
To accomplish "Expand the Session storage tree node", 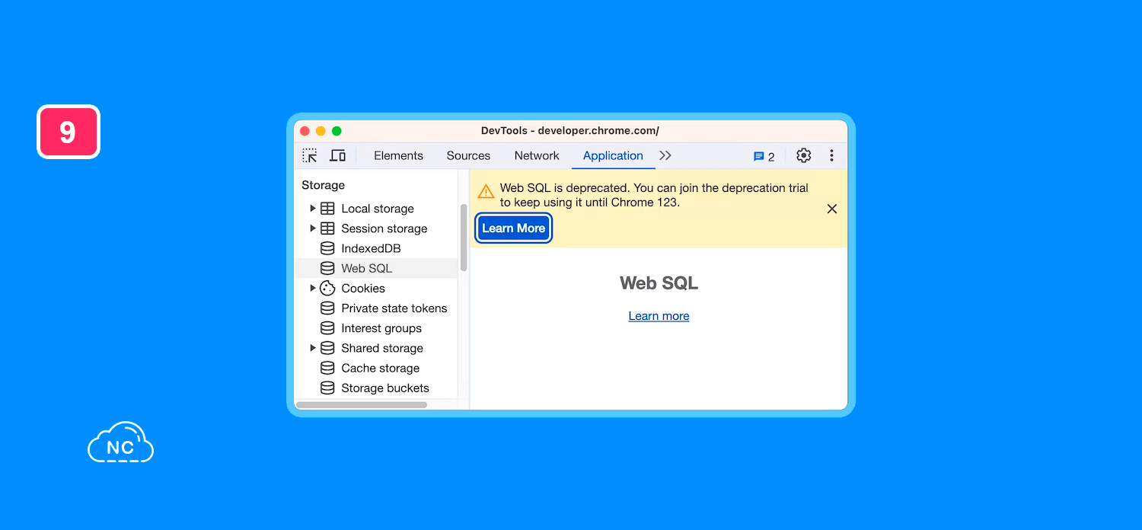I will click(312, 228).
